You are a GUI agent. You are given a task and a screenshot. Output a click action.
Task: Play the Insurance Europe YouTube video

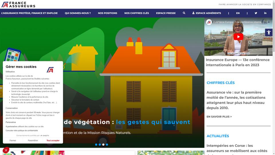tap(238, 37)
